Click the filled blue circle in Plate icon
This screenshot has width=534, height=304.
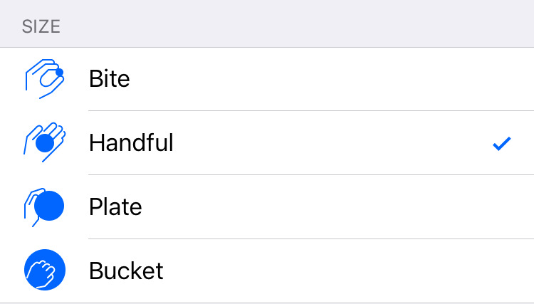click(49, 206)
